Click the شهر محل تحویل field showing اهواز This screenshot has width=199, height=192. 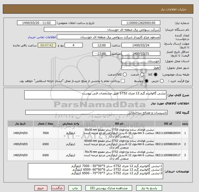coord(141,68)
